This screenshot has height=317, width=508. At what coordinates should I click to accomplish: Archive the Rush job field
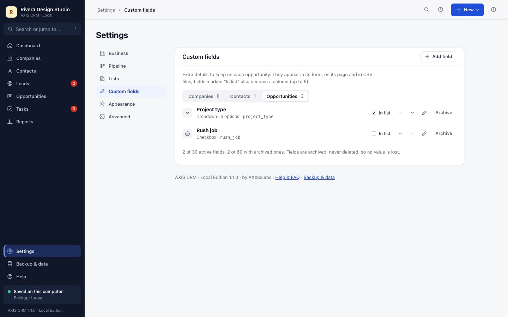pos(444,133)
